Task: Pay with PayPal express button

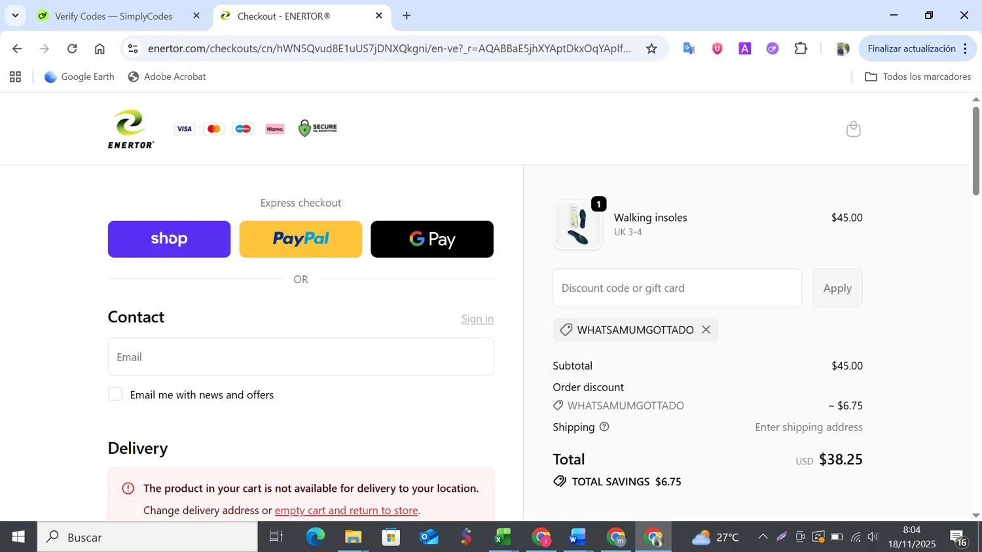Action: pyautogui.click(x=300, y=239)
